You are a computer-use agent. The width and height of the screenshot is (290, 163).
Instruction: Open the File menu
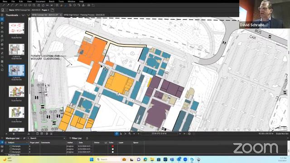point(13,1)
